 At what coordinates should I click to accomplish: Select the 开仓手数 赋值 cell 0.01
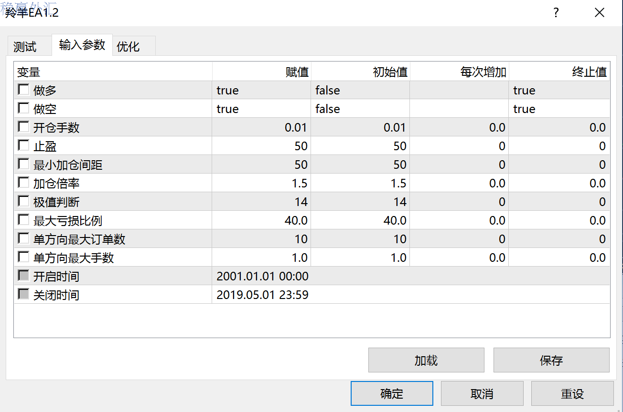coord(262,127)
